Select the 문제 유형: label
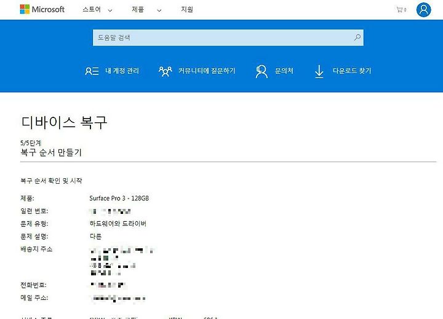The image size is (443, 319). (x=34, y=224)
